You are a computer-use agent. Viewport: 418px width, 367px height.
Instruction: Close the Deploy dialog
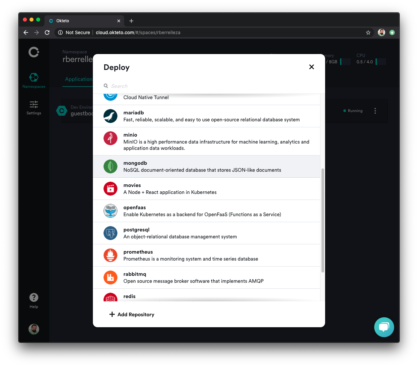click(x=312, y=67)
